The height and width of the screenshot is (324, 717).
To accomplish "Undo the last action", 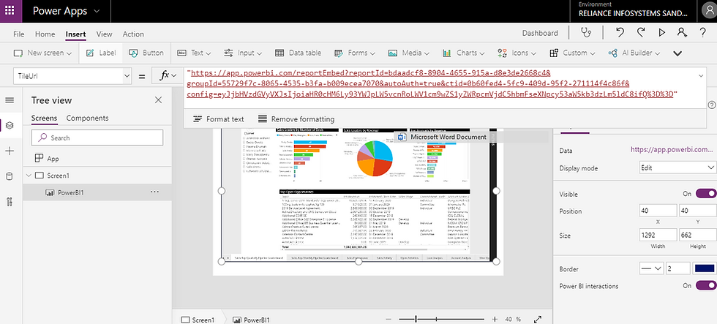I will 620,33.
